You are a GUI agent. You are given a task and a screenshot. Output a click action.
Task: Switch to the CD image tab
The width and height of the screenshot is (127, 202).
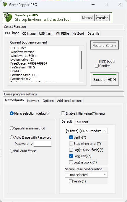29,33
